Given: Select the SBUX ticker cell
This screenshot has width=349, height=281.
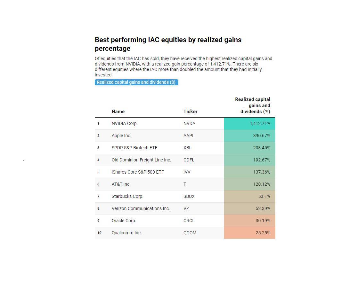Looking at the screenshot, I should pos(189,196).
